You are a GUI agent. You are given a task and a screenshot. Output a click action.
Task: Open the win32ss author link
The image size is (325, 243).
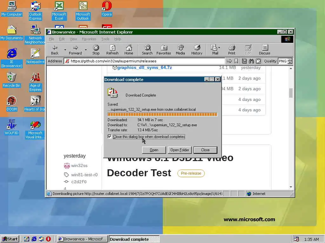79,165
